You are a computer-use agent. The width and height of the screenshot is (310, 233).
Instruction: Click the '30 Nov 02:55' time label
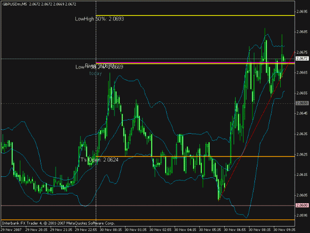point(160,230)
